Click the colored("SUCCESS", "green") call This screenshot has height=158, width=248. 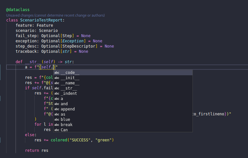point(82,140)
